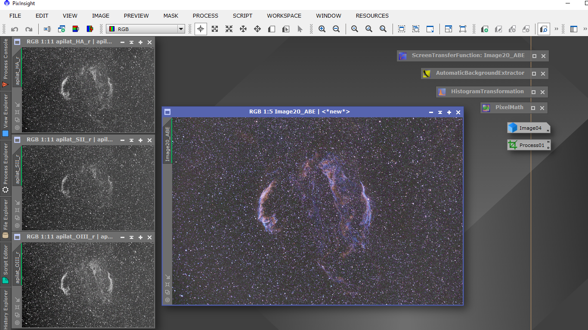The height and width of the screenshot is (330, 588).
Task: Click the four inward arrows shrink icon
Action: [229, 29]
